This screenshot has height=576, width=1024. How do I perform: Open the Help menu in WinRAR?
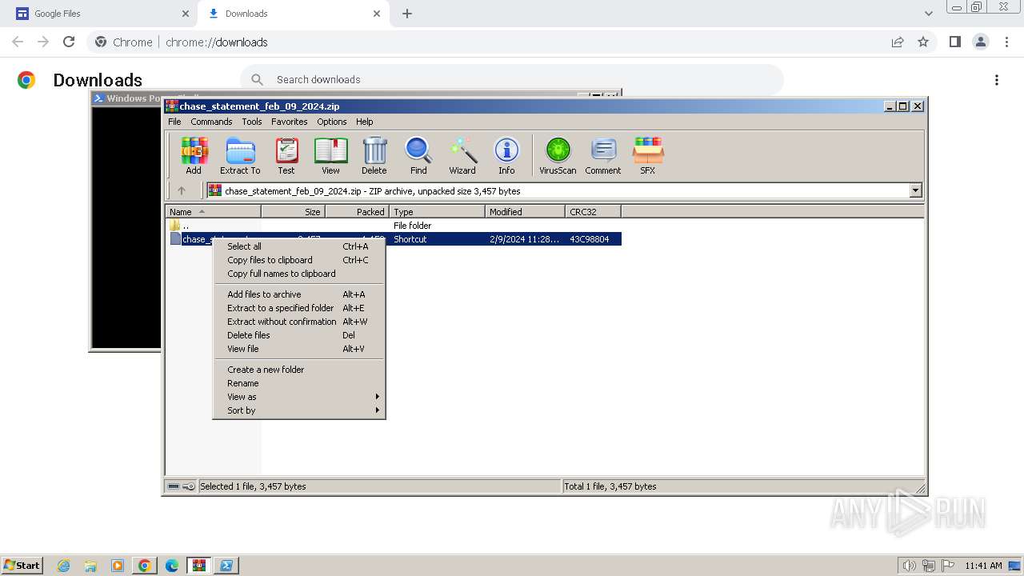[x=365, y=122]
